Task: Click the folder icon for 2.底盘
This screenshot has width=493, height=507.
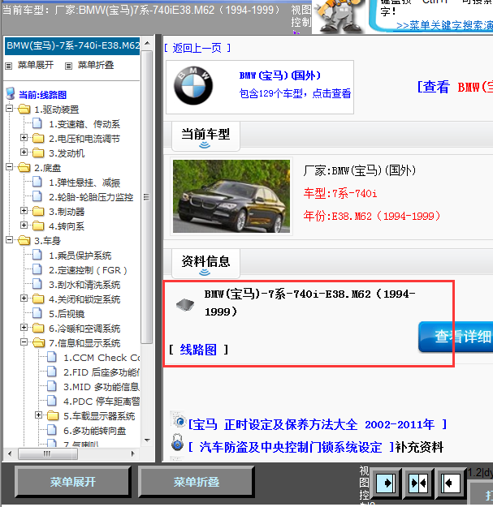Action: (24, 167)
